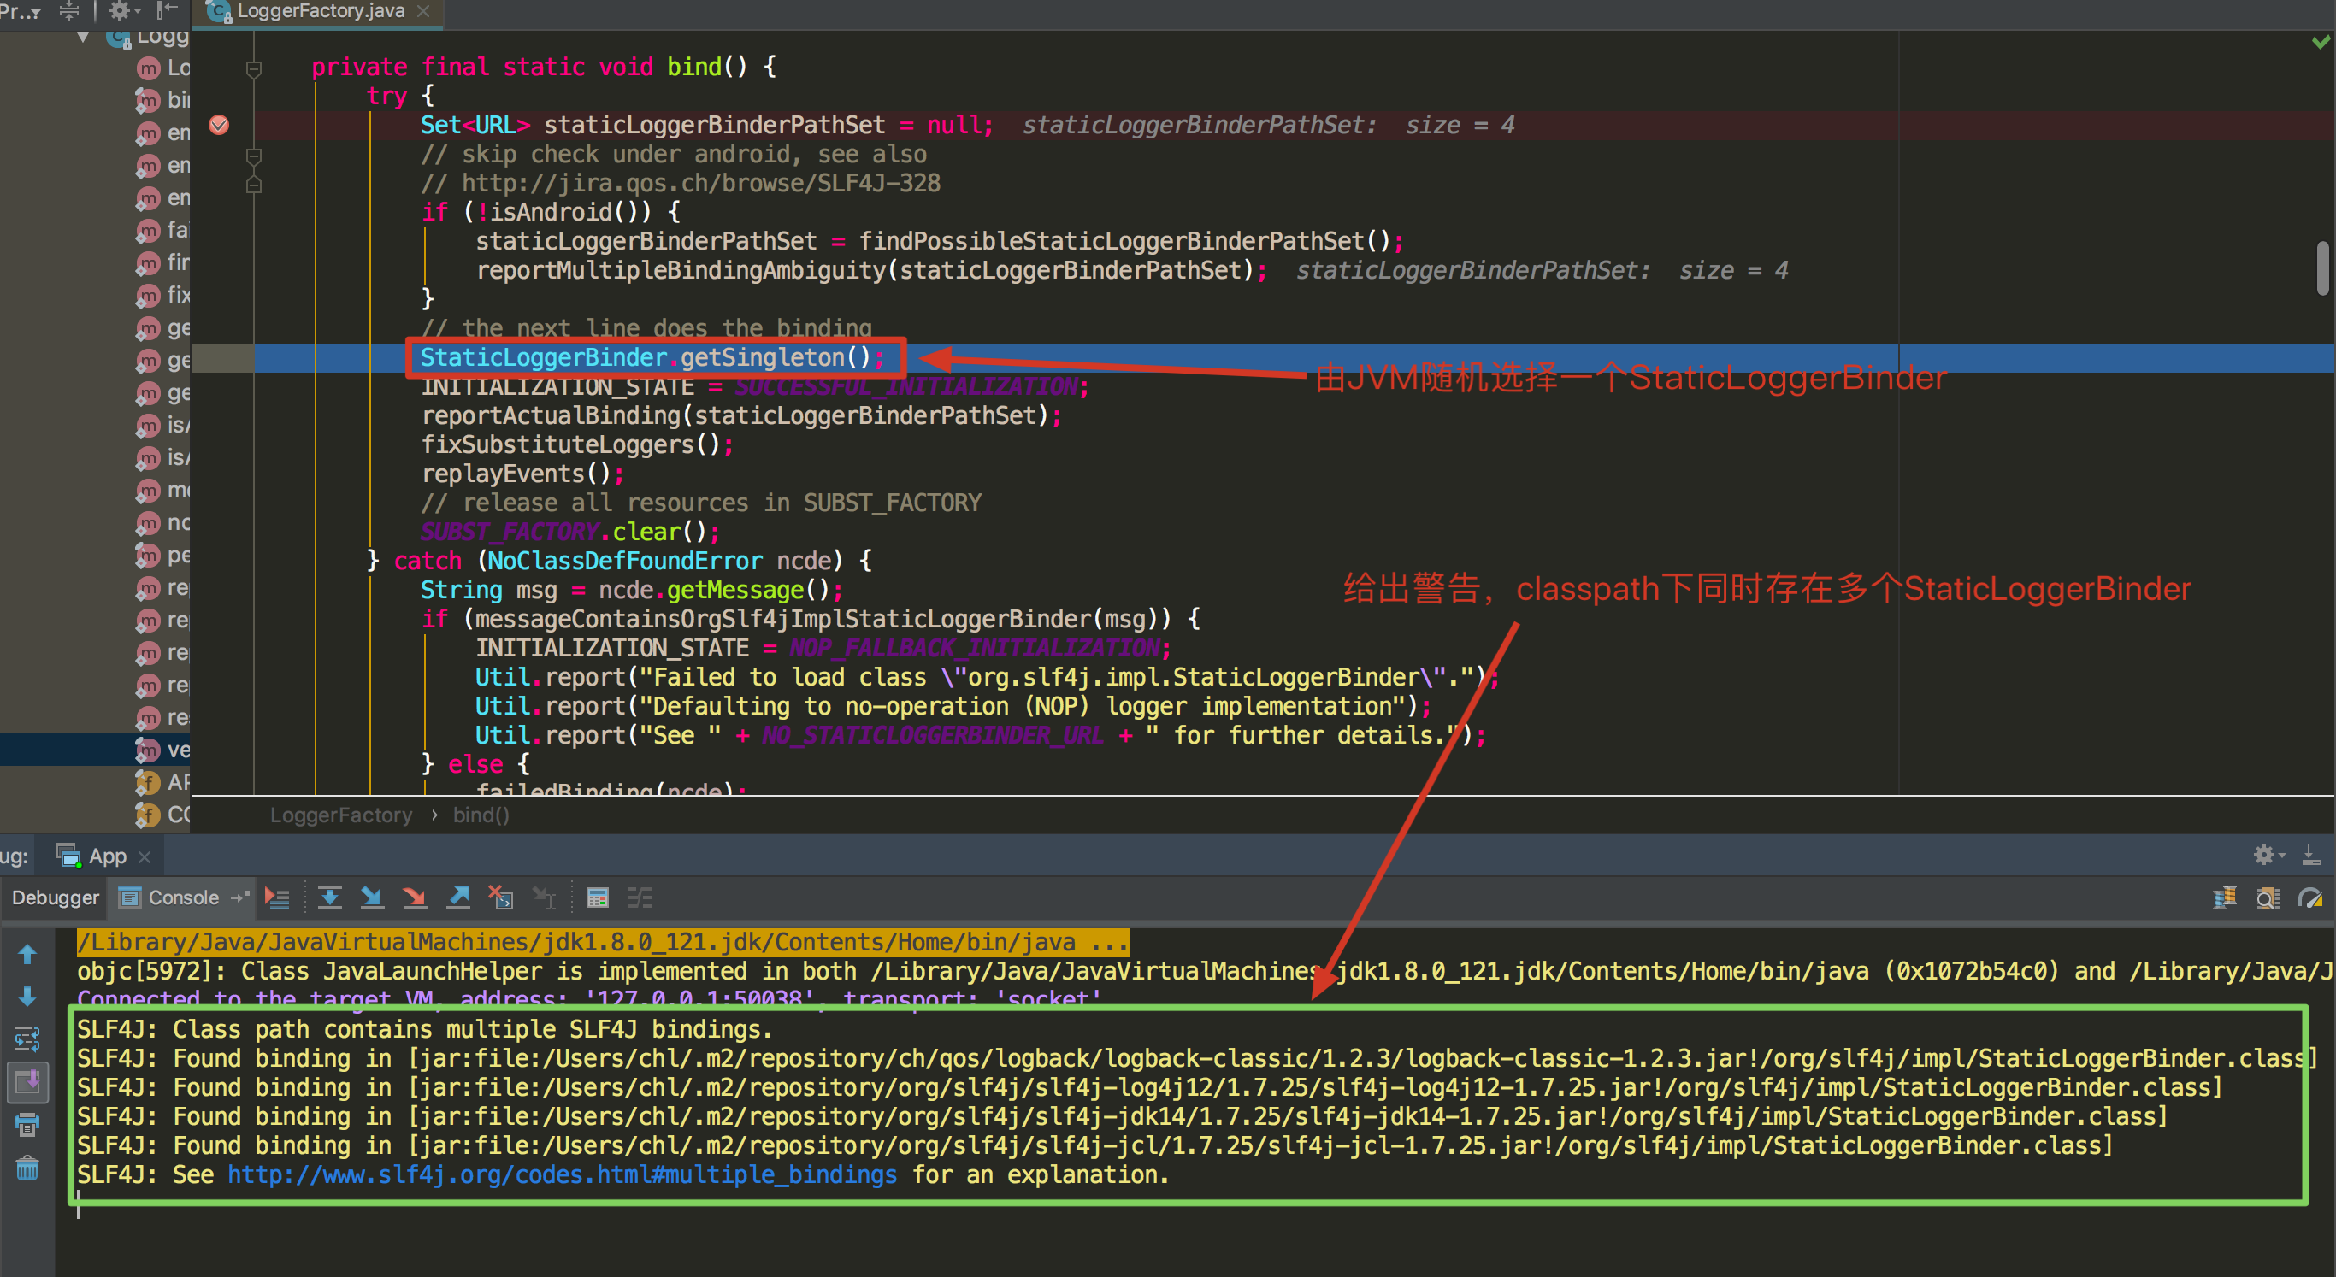Click the SUBST_FACTORY.clear() code line

(x=570, y=532)
